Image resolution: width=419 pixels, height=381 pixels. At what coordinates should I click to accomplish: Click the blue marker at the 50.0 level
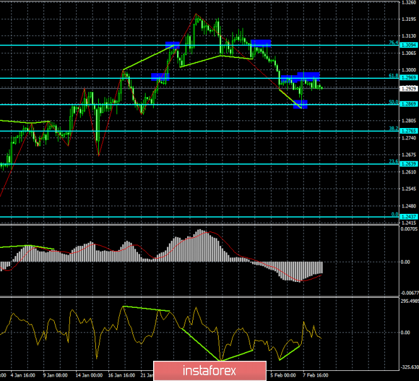301,105
